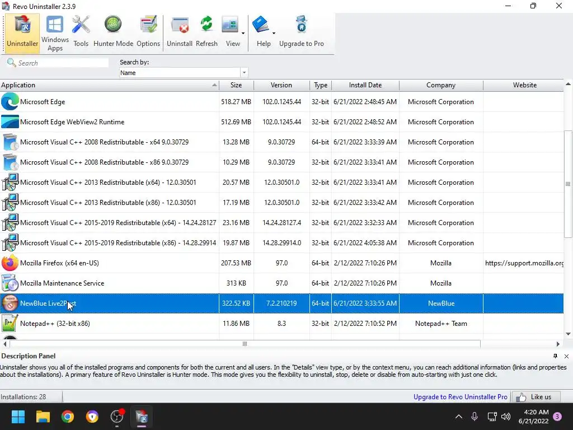
Task: Select Mozilla Maintenance Service icon
Action: click(x=10, y=283)
